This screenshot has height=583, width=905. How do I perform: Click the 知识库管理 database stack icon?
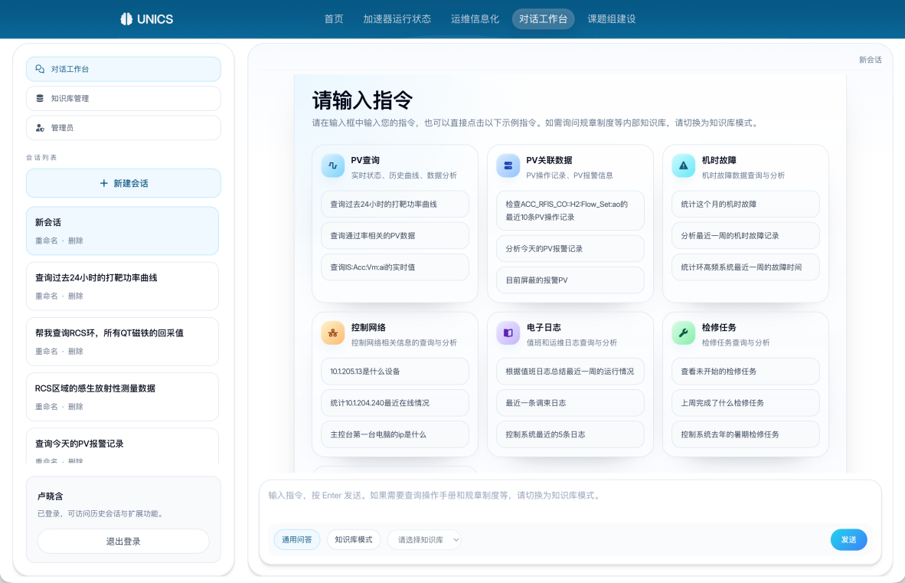point(40,98)
